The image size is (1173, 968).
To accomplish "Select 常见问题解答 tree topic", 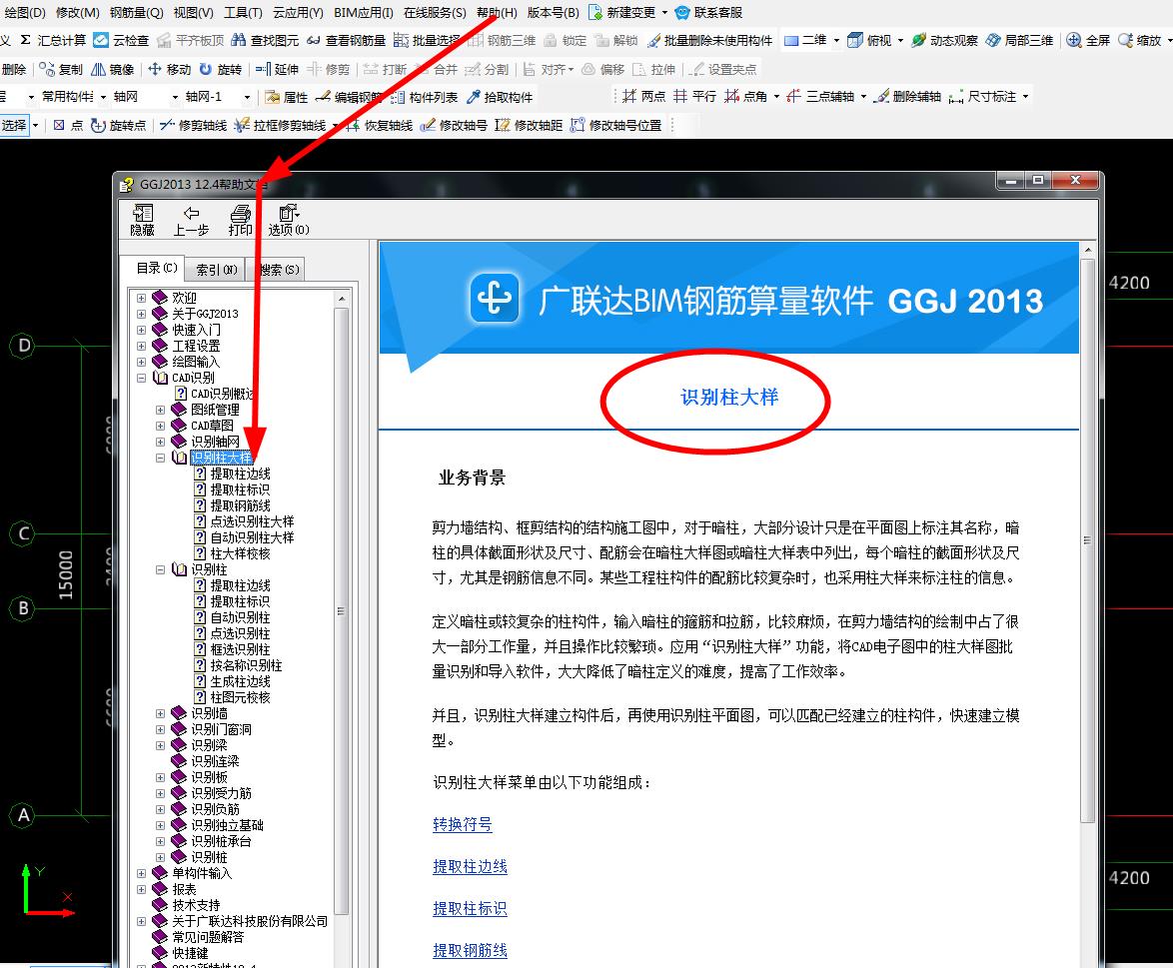I will tap(208, 937).
